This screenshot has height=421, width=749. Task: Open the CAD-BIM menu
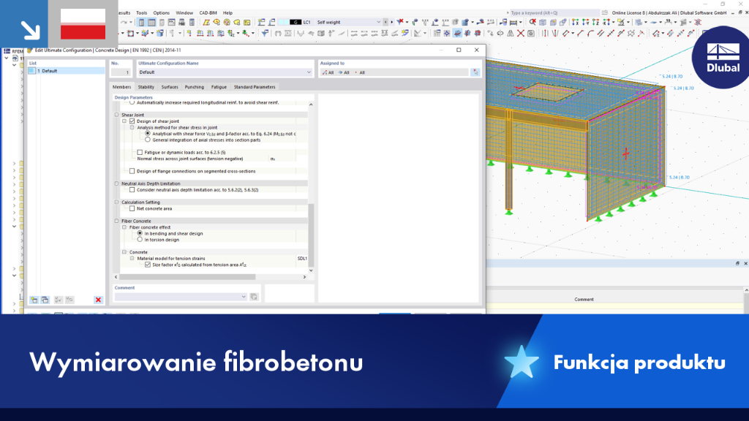[208, 13]
